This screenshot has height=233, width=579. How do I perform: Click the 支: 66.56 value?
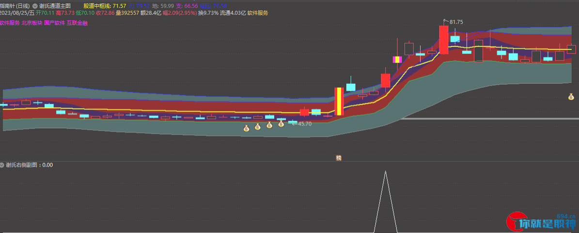[187, 6]
